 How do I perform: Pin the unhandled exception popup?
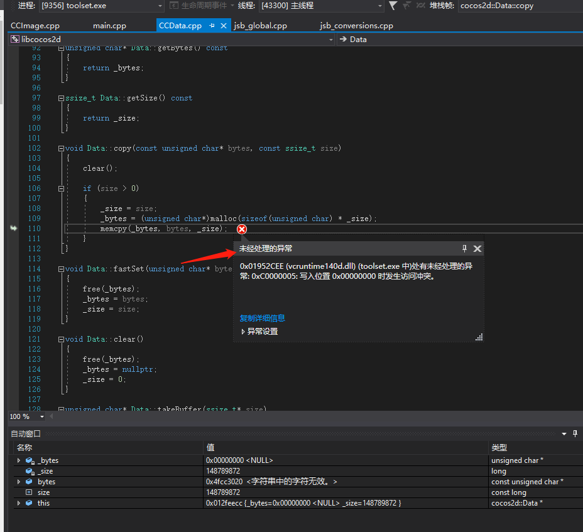point(465,249)
